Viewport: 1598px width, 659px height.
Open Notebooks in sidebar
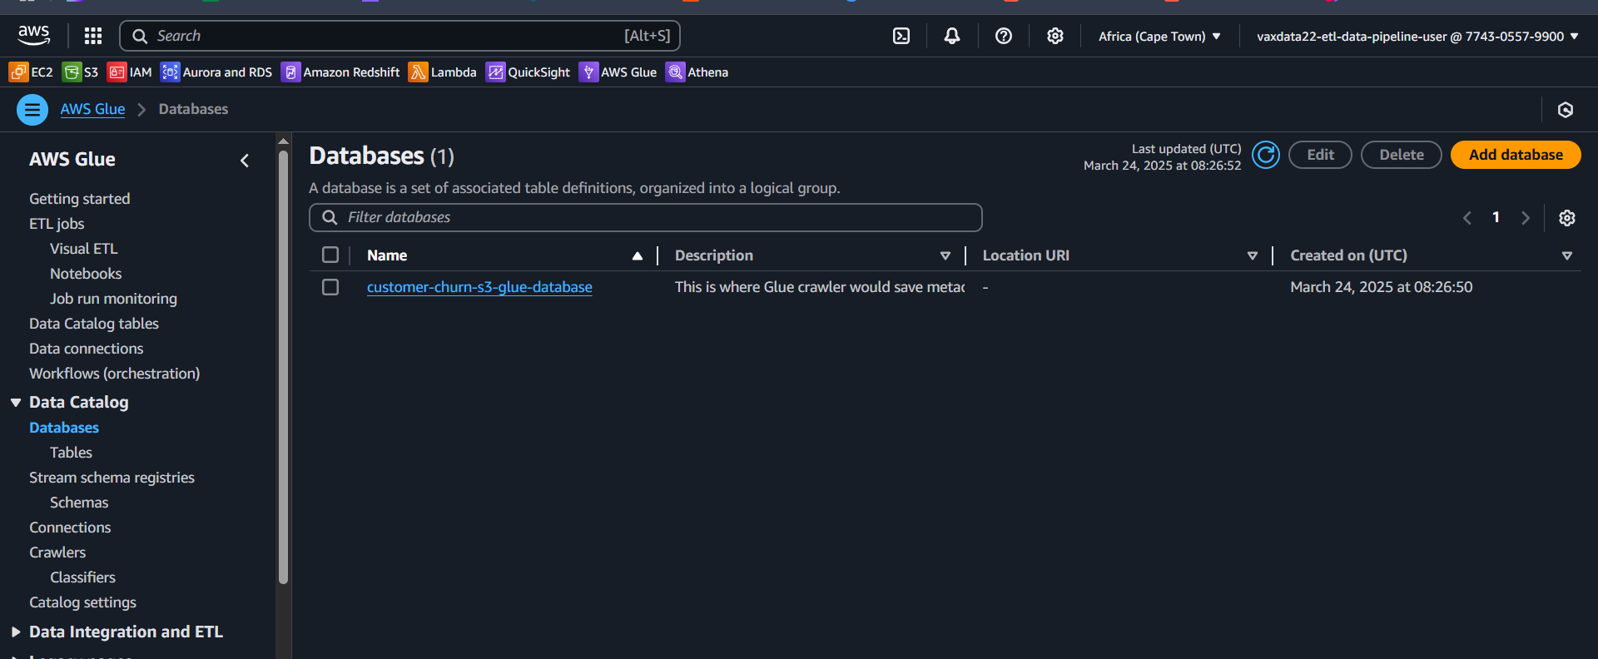(86, 274)
